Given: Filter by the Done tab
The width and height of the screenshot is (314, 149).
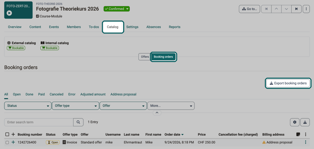Looking at the screenshot, I should click(x=29, y=94).
